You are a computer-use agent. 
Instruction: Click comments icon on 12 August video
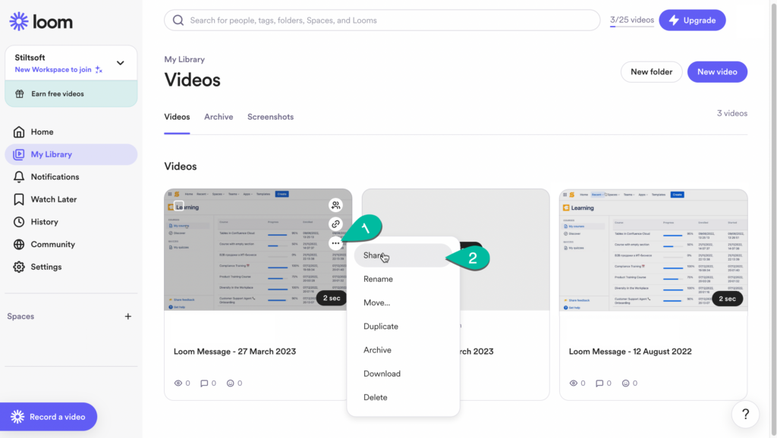(x=599, y=383)
